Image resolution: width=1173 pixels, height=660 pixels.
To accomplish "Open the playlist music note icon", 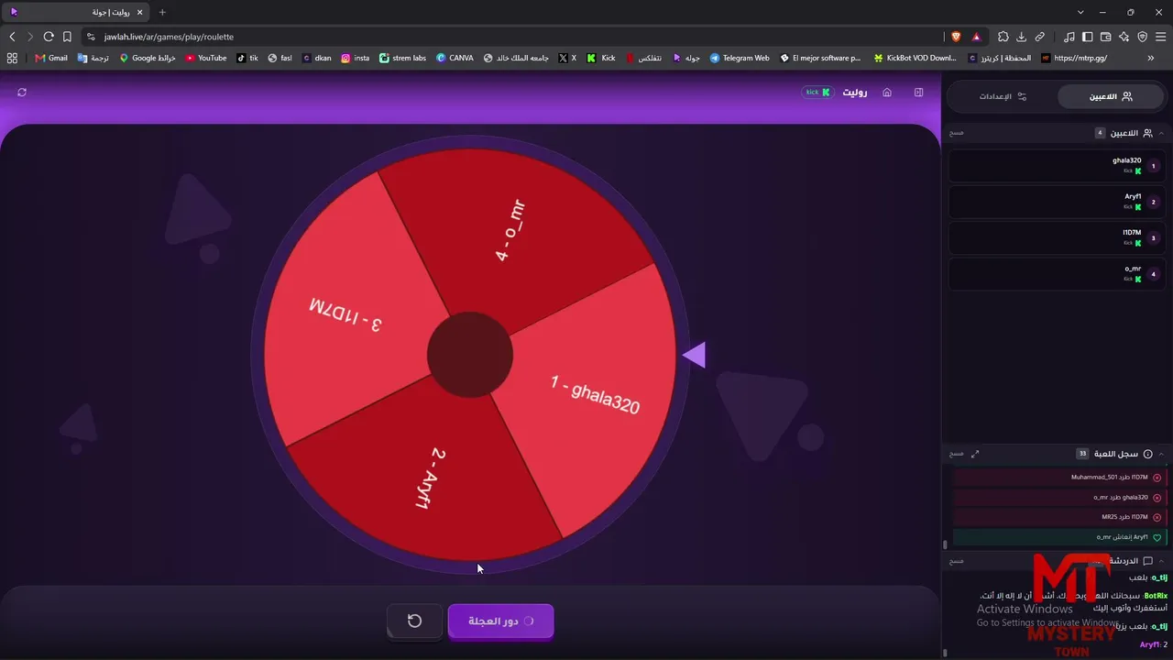I will point(1069,37).
